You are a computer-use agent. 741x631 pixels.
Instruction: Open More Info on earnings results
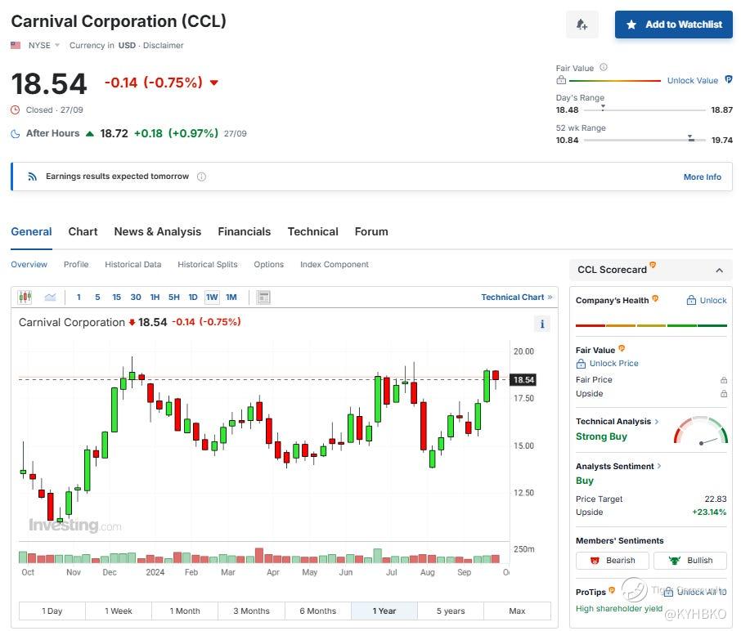pyautogui.click(x=703, y=177)
